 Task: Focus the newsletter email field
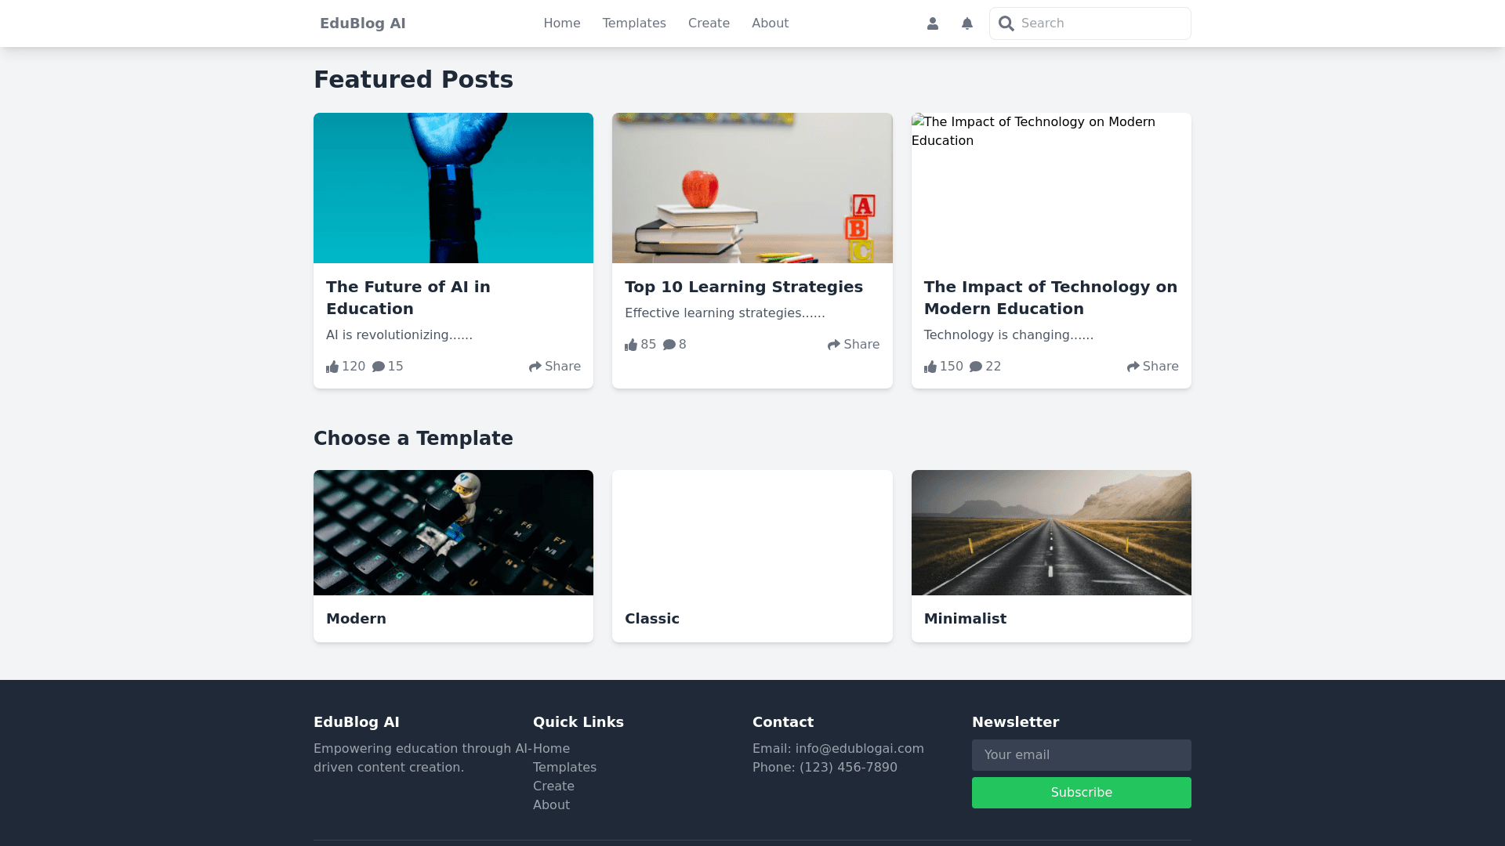pyautogui.click(x=1081, y=755)
